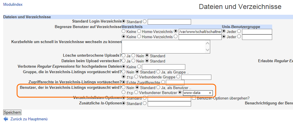
Task: Click the Zusätzliche ls-Optionen text field
Action: 169,104
